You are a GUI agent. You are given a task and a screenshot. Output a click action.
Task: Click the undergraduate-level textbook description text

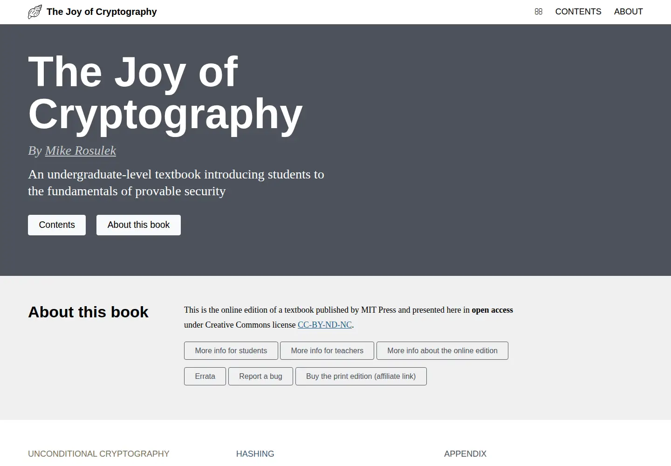pyautogui.click(x=176, y=183)
